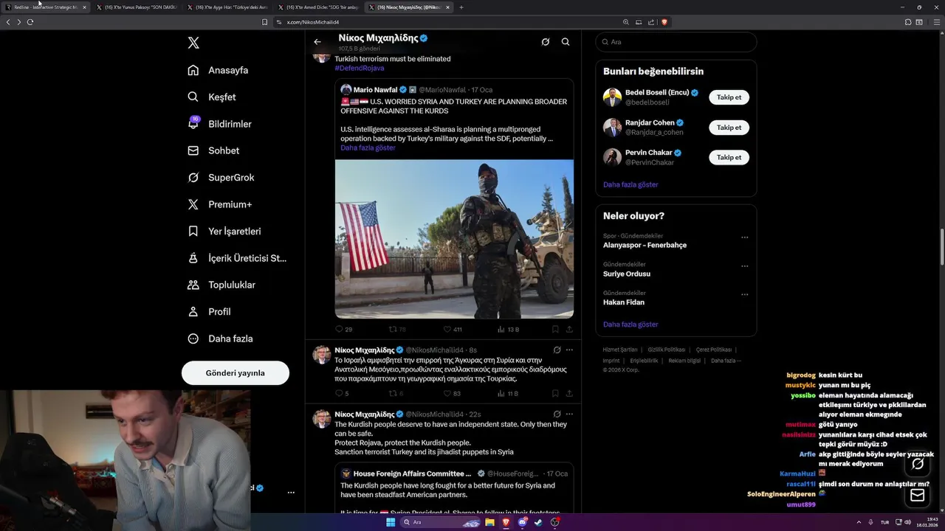Follow Pervin Chakar with Takip et

coord(729,157)
